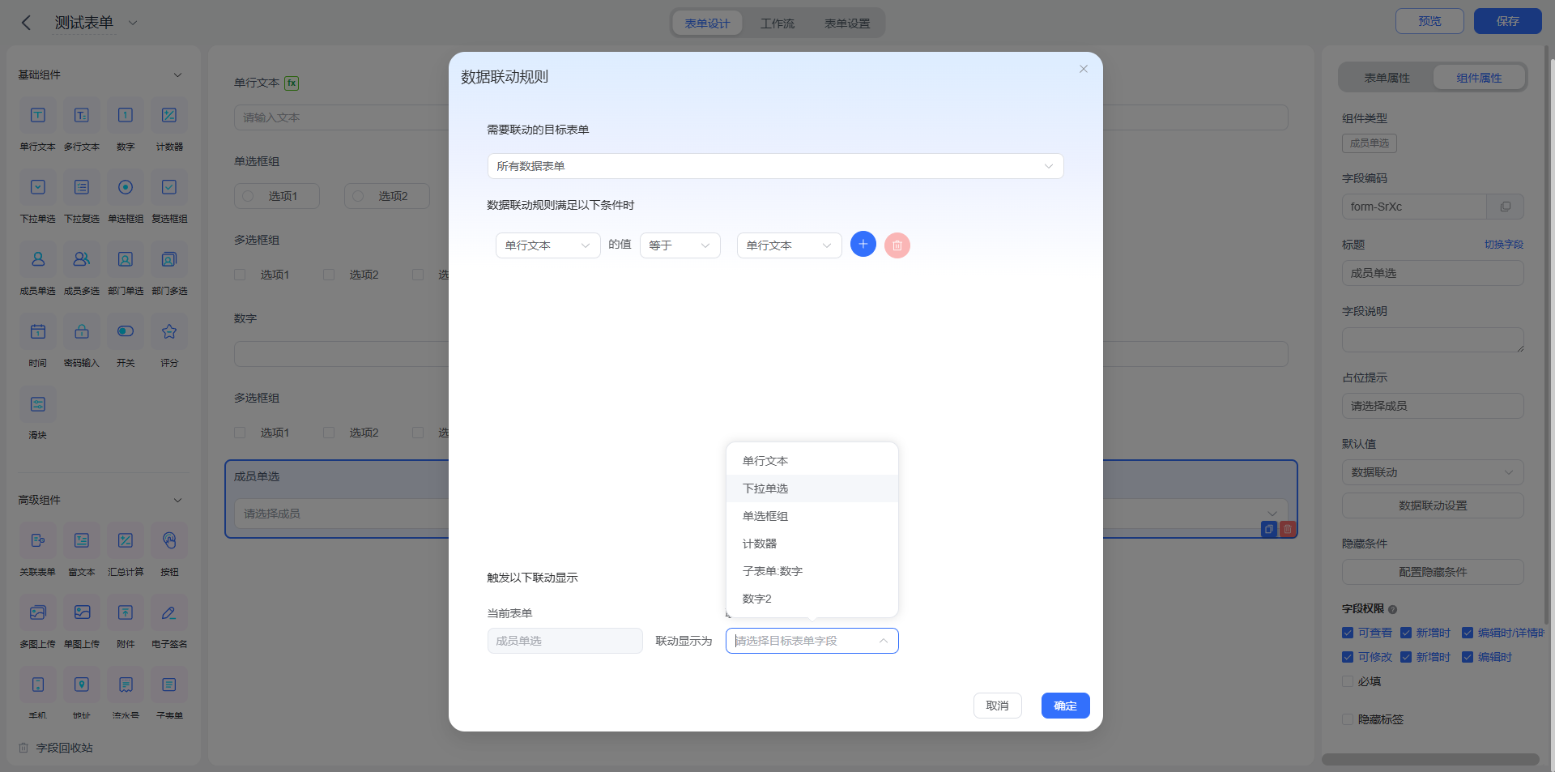The height and width of the screenshot is (772, 1555).
Task: Toggle the 编辑时/详情时 checkbox
Action: [1468, 633]
